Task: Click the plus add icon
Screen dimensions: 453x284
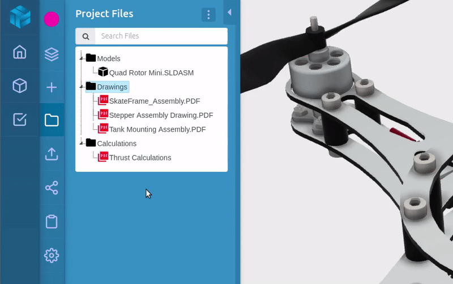Action: pos(52,87)
